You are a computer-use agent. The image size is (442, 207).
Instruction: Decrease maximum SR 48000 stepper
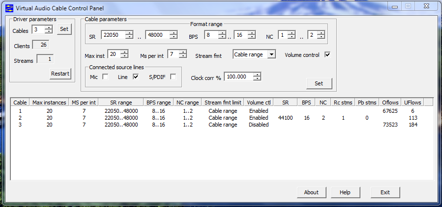click(x=174, y=37)
